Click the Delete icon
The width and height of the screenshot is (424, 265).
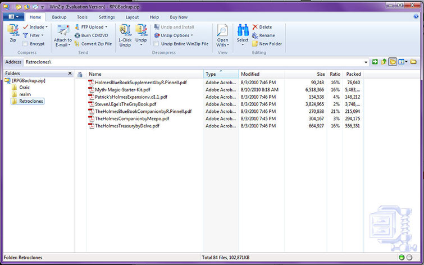point(255,27)
